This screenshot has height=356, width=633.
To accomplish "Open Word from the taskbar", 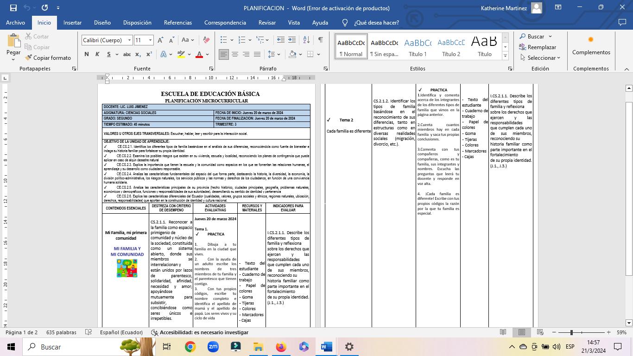I will pyautogui.click(x=327, y=347).
